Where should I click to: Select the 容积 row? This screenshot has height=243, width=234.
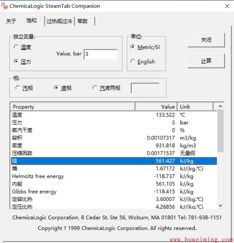click(114, 138)
